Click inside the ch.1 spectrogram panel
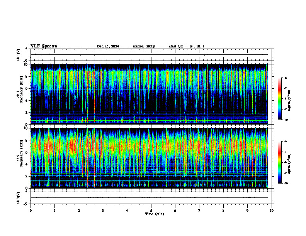 149,94
